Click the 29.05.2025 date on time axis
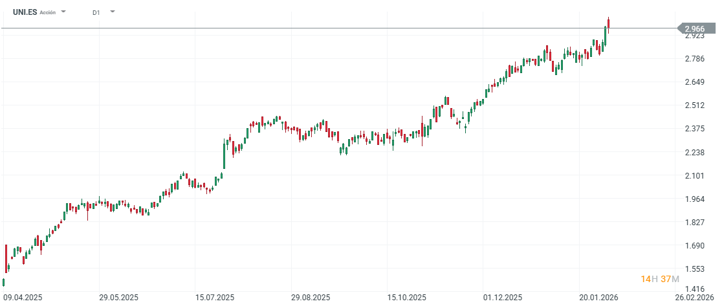 [119, 298]
